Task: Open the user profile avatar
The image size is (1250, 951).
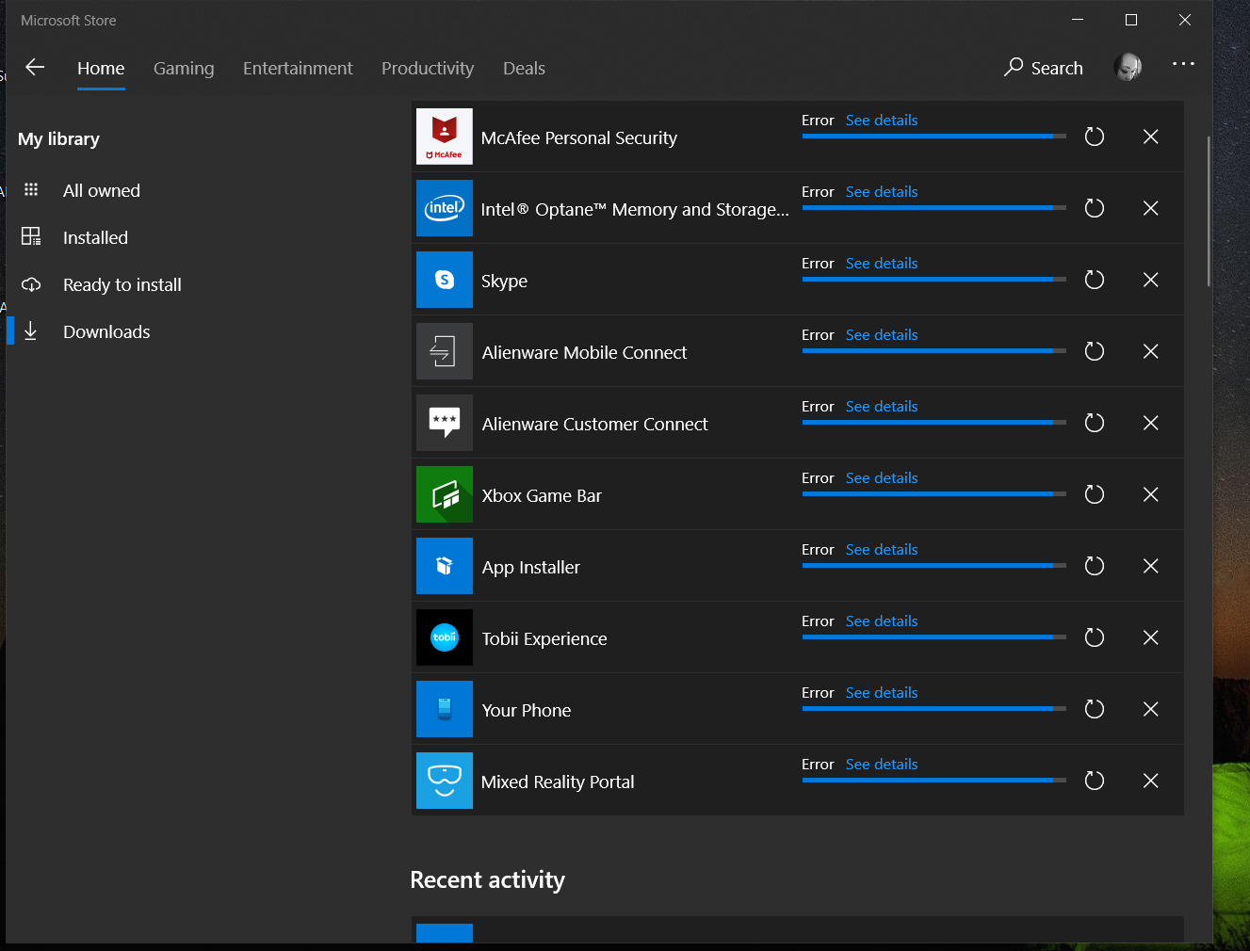Action: point(1128,67)
